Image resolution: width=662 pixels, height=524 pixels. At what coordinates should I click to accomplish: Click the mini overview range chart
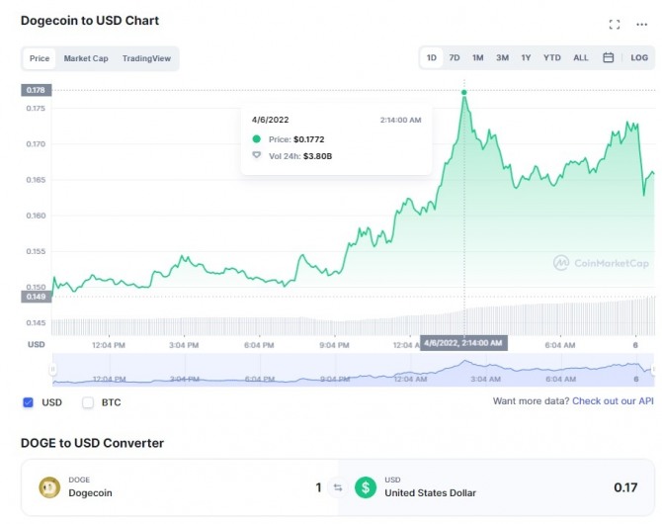point(353,370)
